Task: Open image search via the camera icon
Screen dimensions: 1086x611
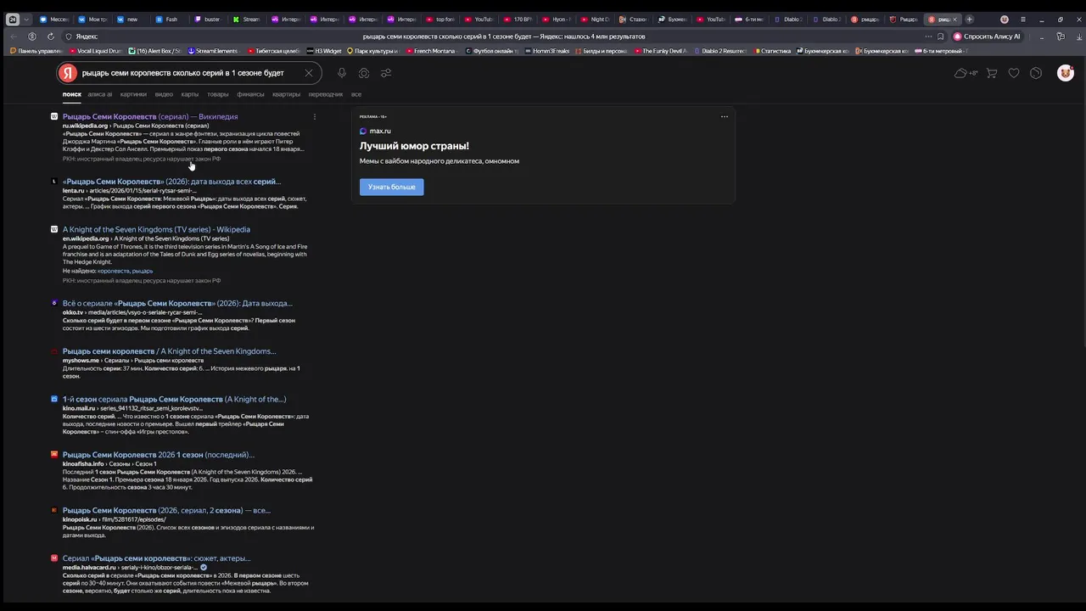Action: (x=364, y=73)
